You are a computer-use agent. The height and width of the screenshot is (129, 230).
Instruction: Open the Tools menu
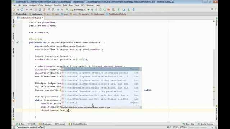[x=77, y=5]
